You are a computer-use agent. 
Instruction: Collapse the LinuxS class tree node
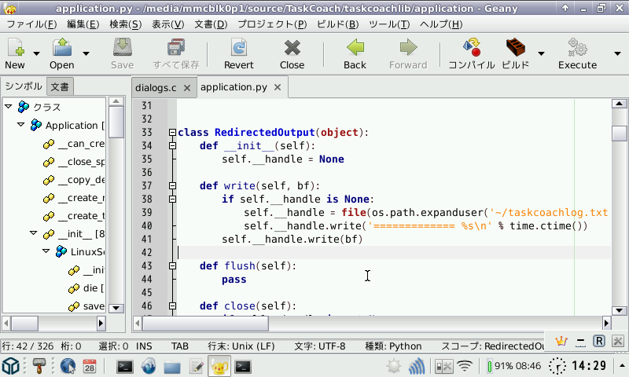[46, 251]
